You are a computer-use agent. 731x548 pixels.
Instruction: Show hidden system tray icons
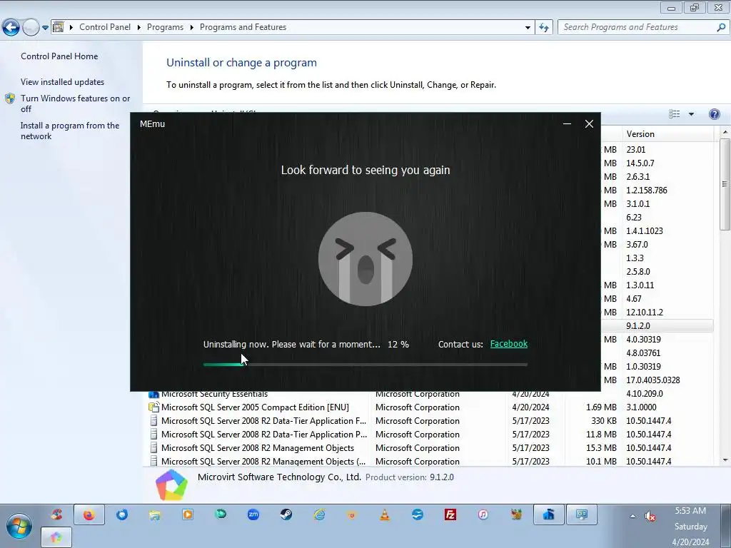(x=632, y=516)
